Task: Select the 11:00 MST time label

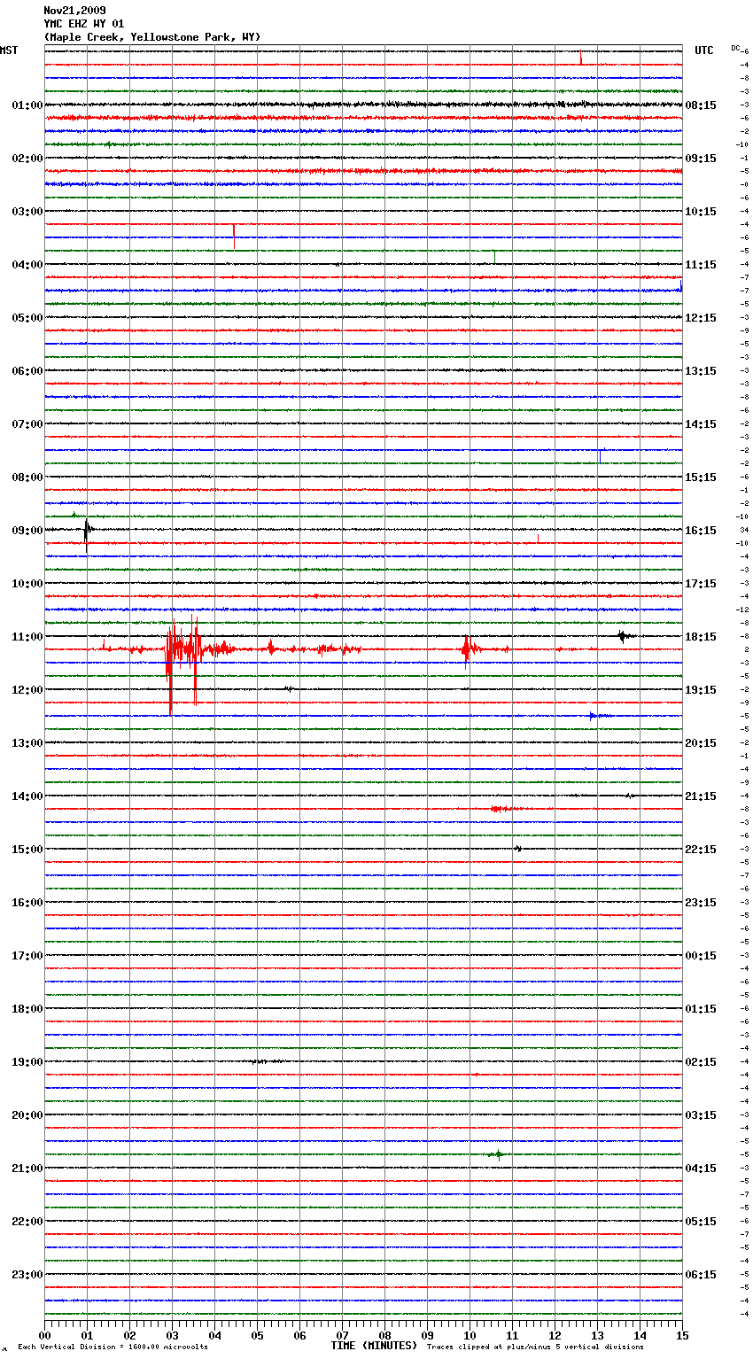Action: (27, 637)
